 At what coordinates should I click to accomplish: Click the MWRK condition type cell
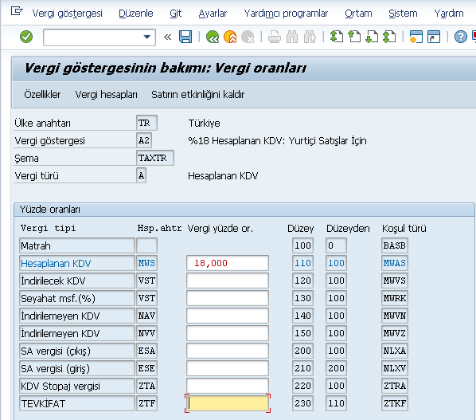tap(394, 298)
